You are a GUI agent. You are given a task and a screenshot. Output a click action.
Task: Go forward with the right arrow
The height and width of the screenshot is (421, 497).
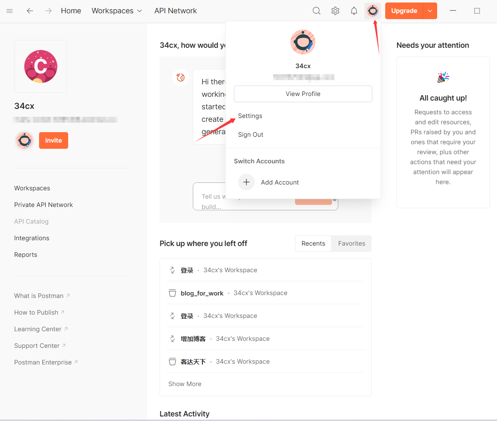coord(48,11)
